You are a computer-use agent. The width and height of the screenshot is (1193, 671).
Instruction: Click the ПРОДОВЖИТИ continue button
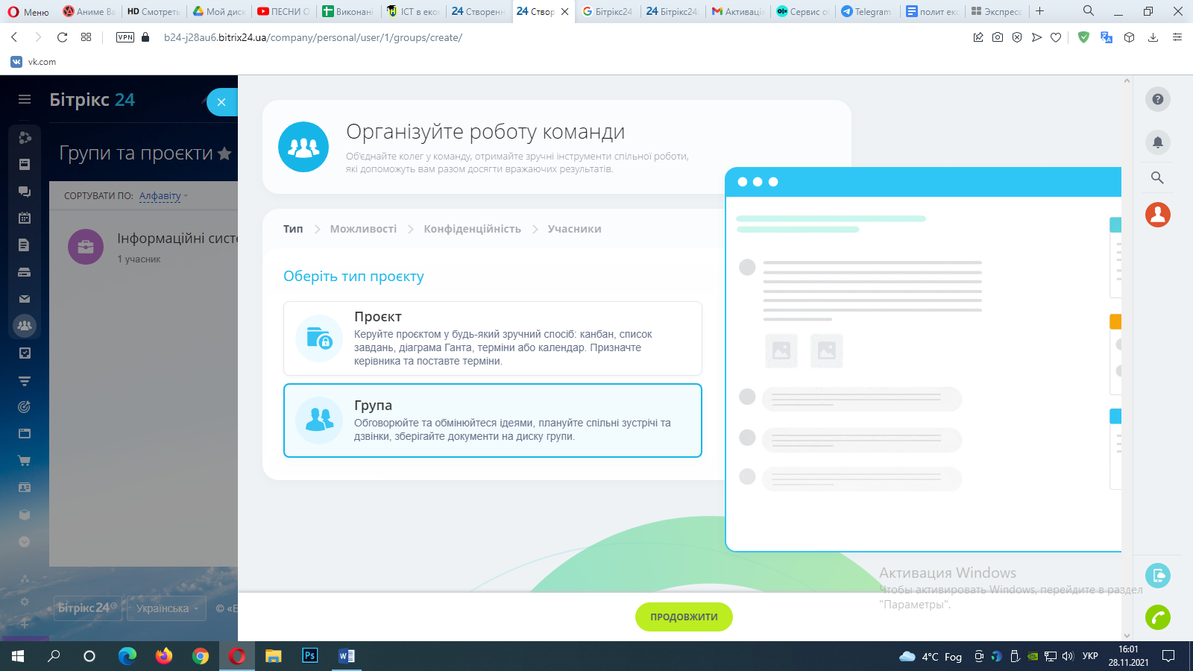[x=684, y=617]
